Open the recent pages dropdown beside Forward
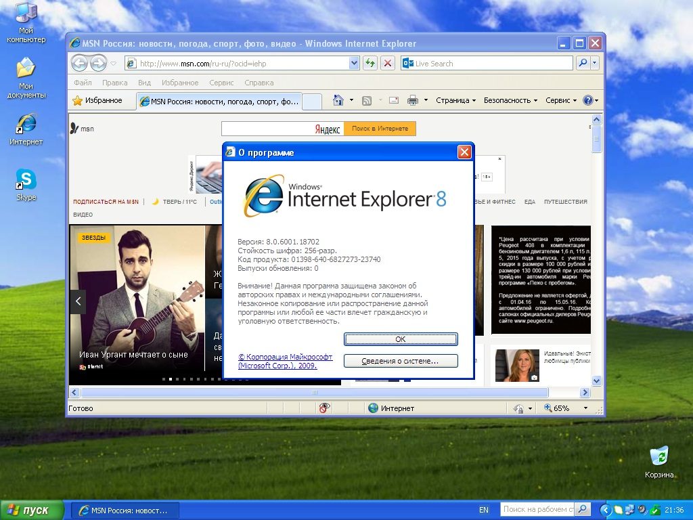This screenshot has width=693, height=520. (x=113, y=63)
